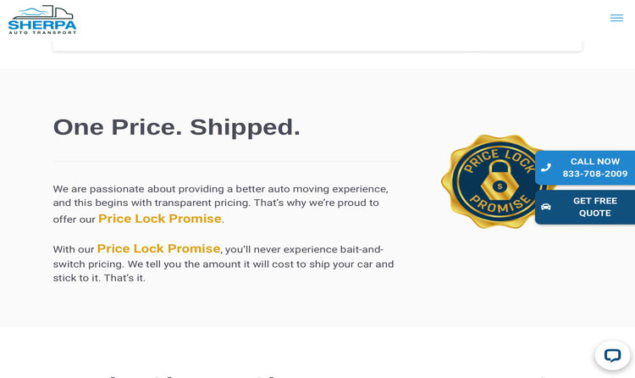Select the GET FREE QUOTE button

click(585, 207)
